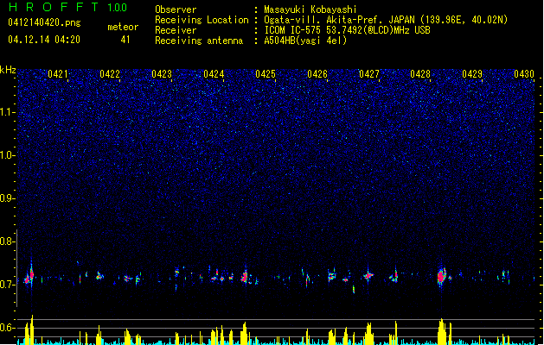The image size is (544, 345).
Task: Click the 0422 time marker
Action: [110, 74]
